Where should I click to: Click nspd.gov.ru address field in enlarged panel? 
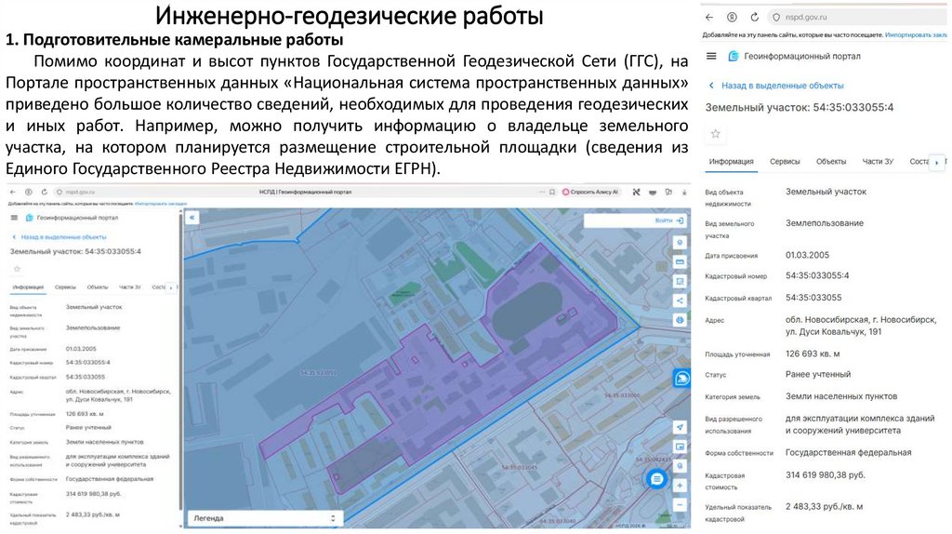858,17
